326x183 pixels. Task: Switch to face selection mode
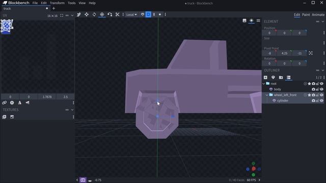click(x=148, y=15)
